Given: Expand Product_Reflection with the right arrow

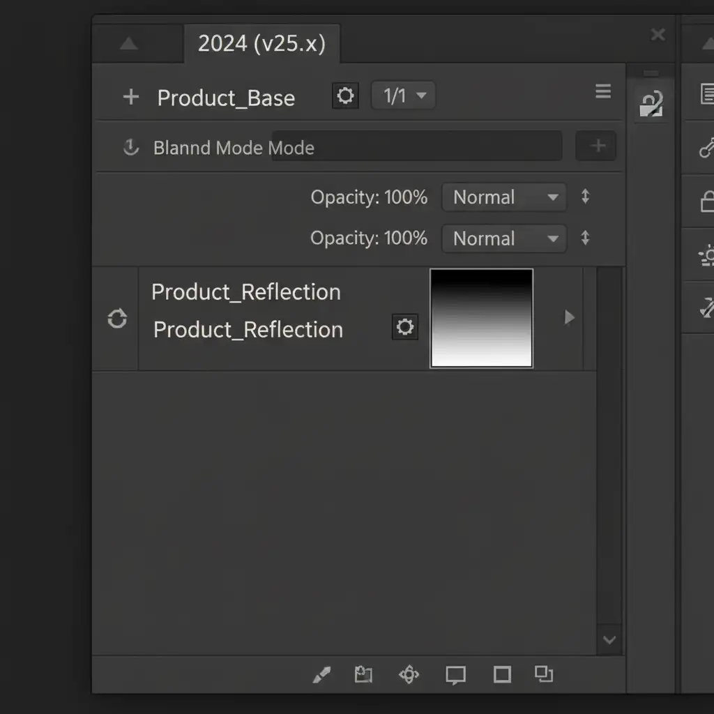Looking at the screenshot, I should [569, 317].
